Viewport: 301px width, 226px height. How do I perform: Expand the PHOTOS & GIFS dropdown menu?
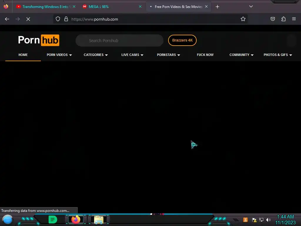(x=277, y=55)
